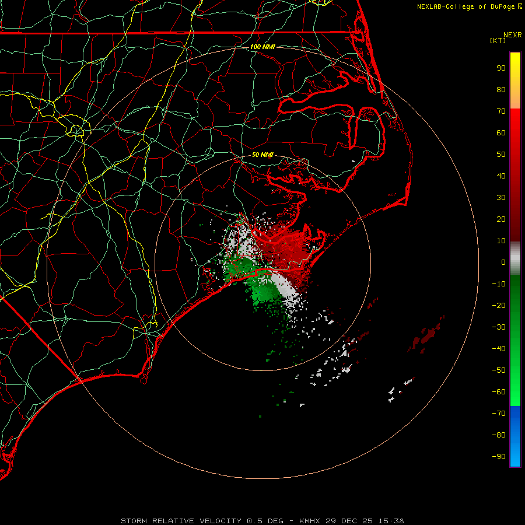
Task: Click the 20 value on the velocity scale
Action: tap(501, 219)
